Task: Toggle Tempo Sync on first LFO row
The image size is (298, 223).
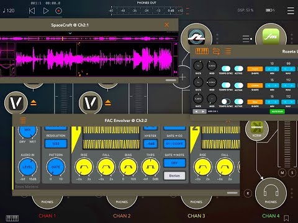Action: (226, 69)
